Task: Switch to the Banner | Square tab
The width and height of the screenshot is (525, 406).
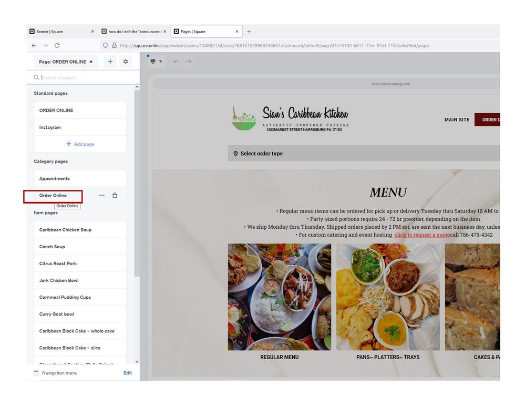Action: click(58, 32)
